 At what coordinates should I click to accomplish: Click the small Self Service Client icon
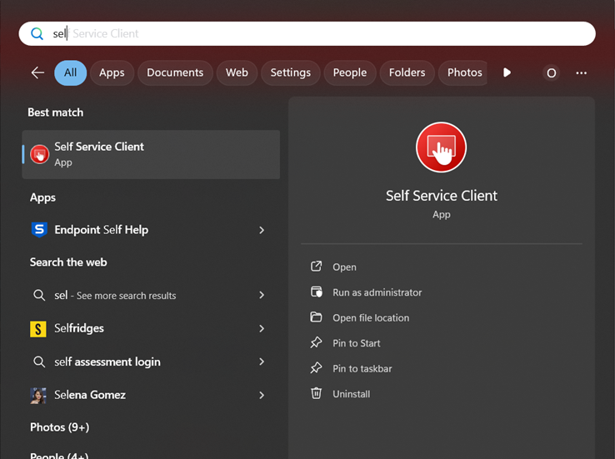pos(40,154)
